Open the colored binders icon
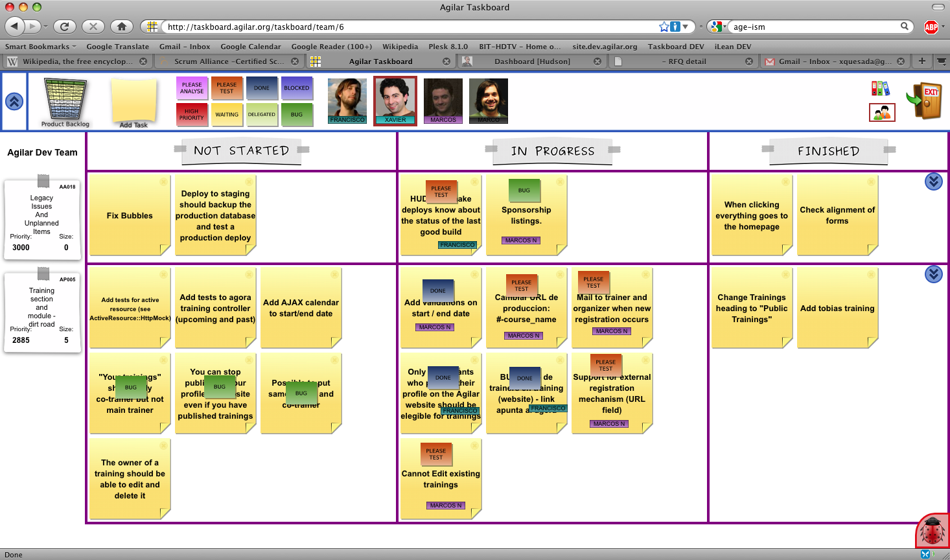This screenshot has width=950, height=560. [x=881, y=88]
